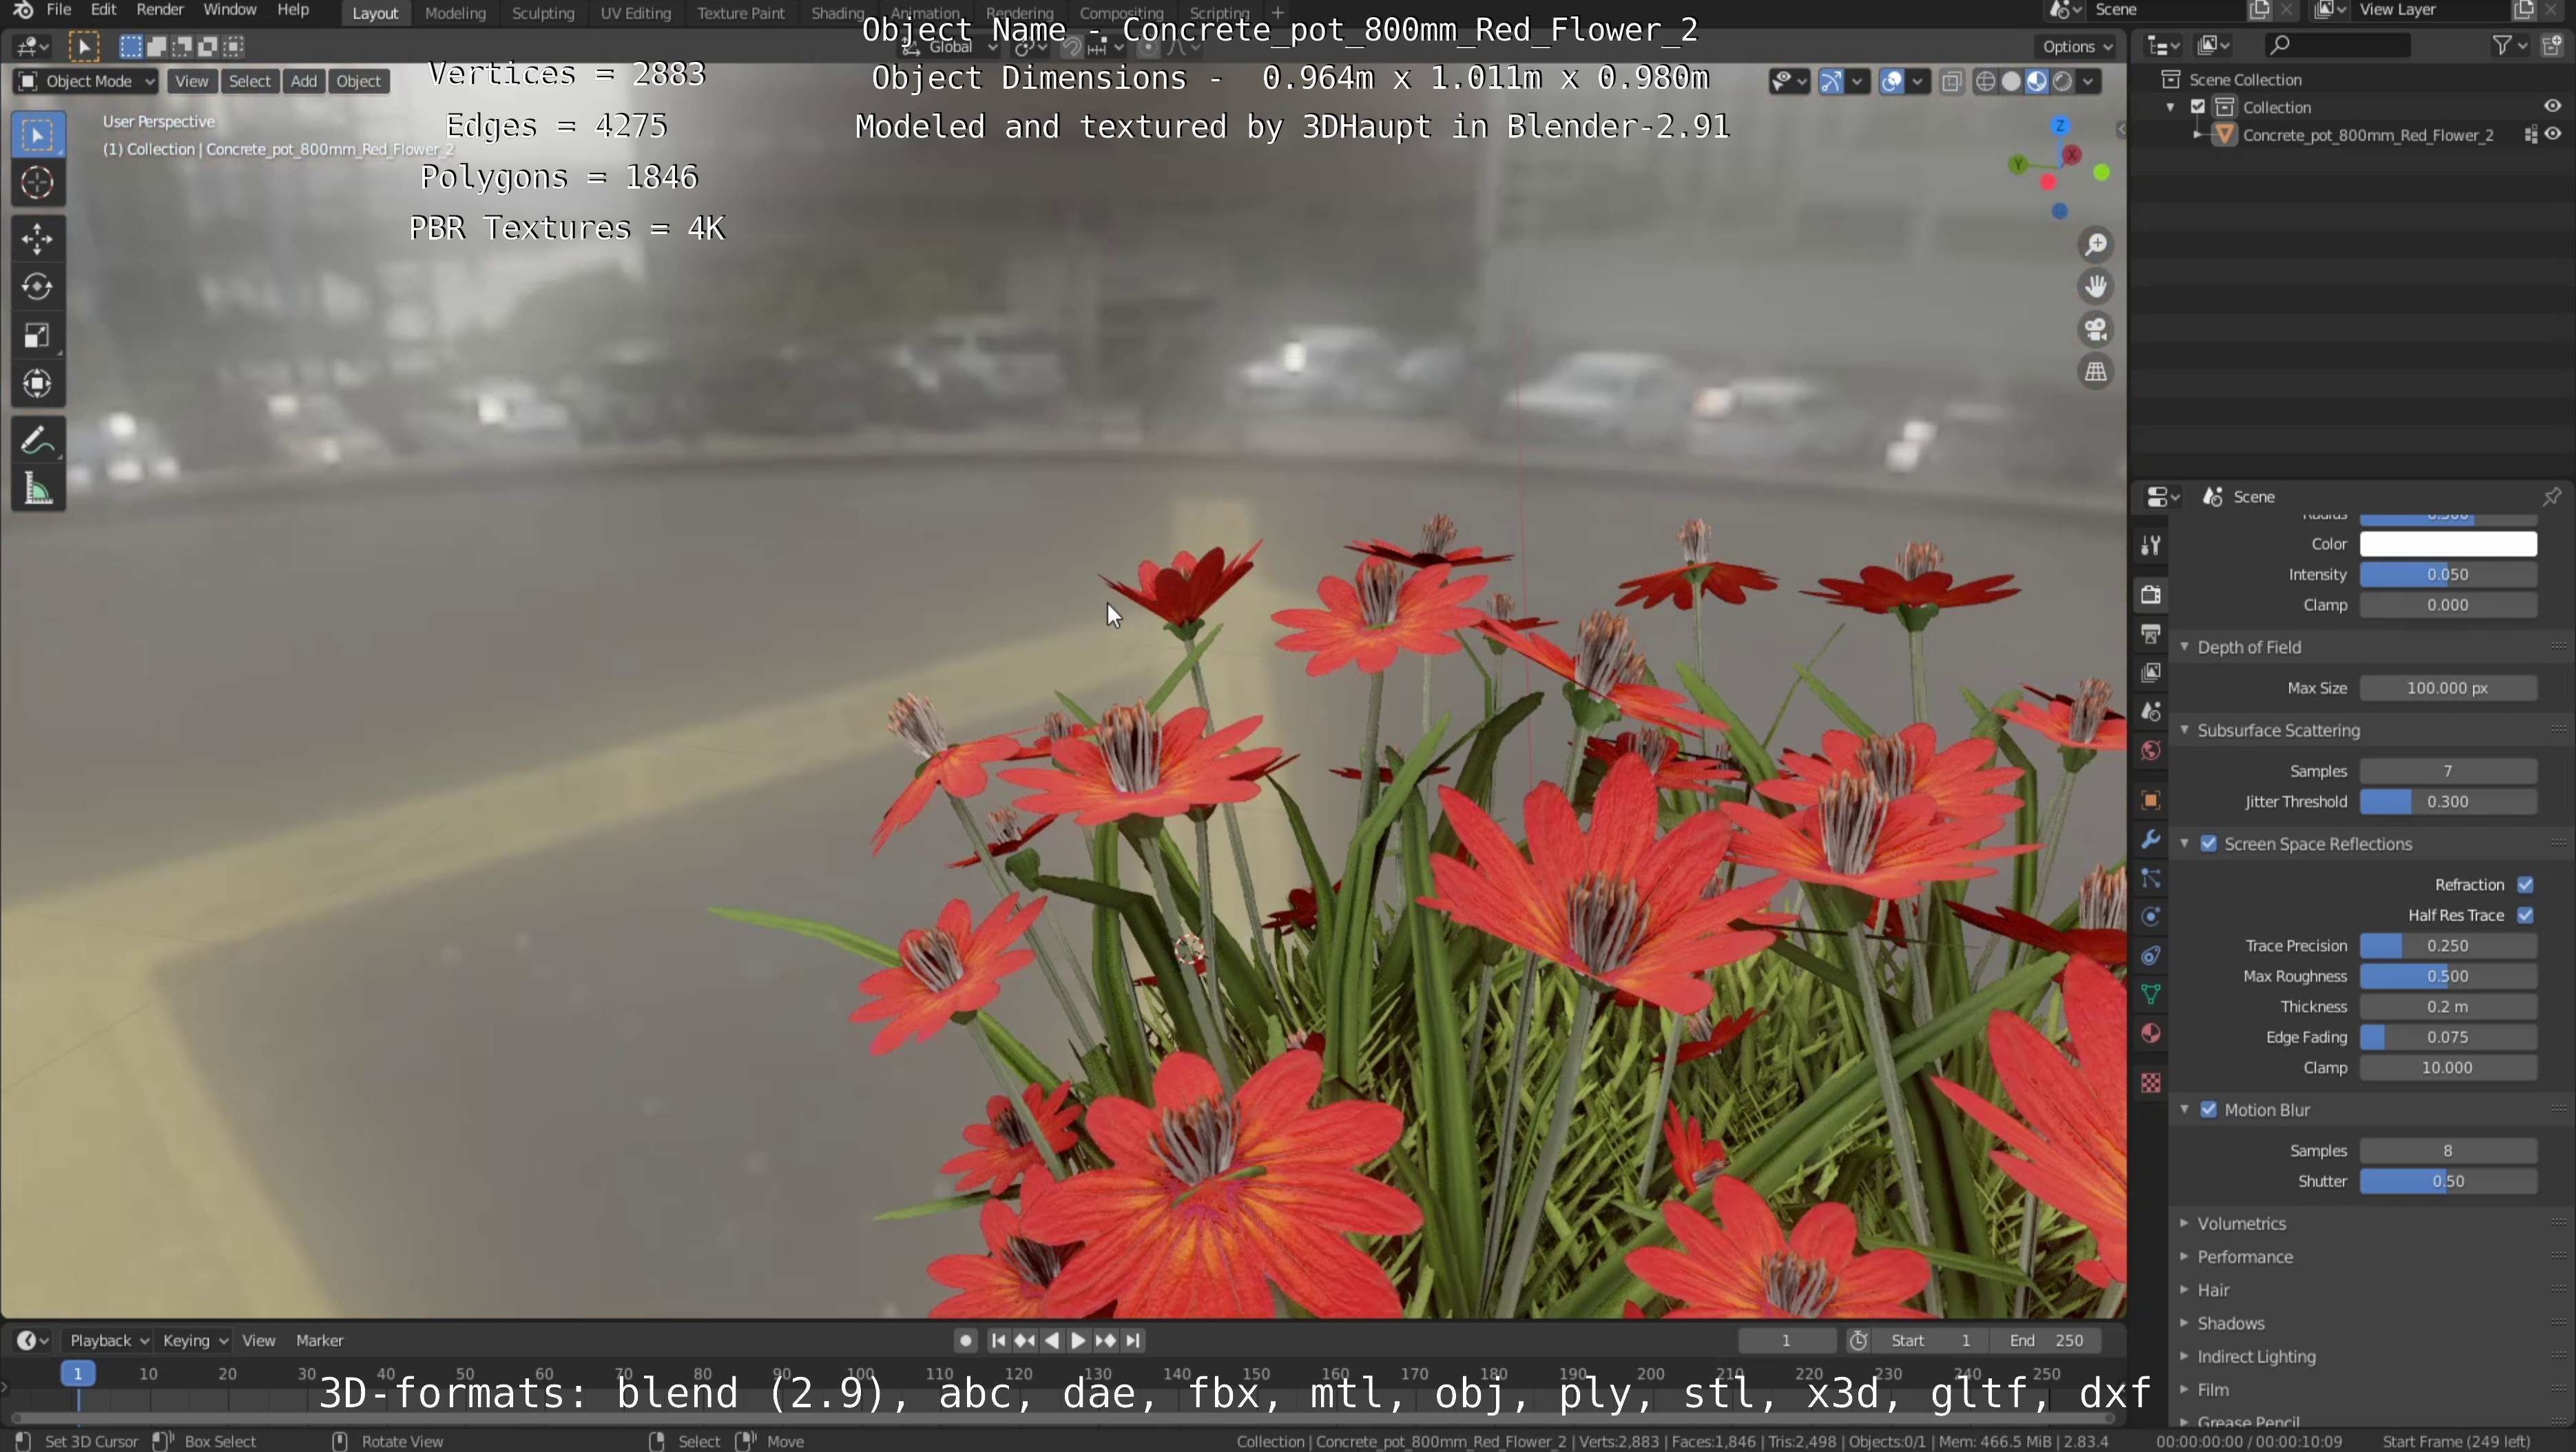Adjust the Motion Blur Shutter slider
2576x1452 pixels.
point(2447,1181)
